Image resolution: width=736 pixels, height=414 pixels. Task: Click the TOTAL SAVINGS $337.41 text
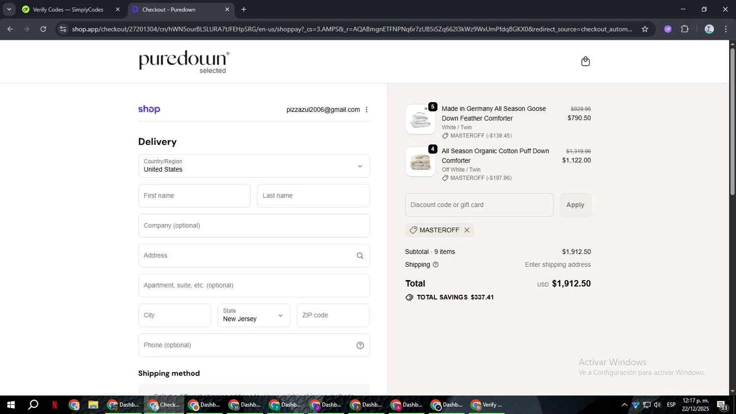[x=455, y=297]
